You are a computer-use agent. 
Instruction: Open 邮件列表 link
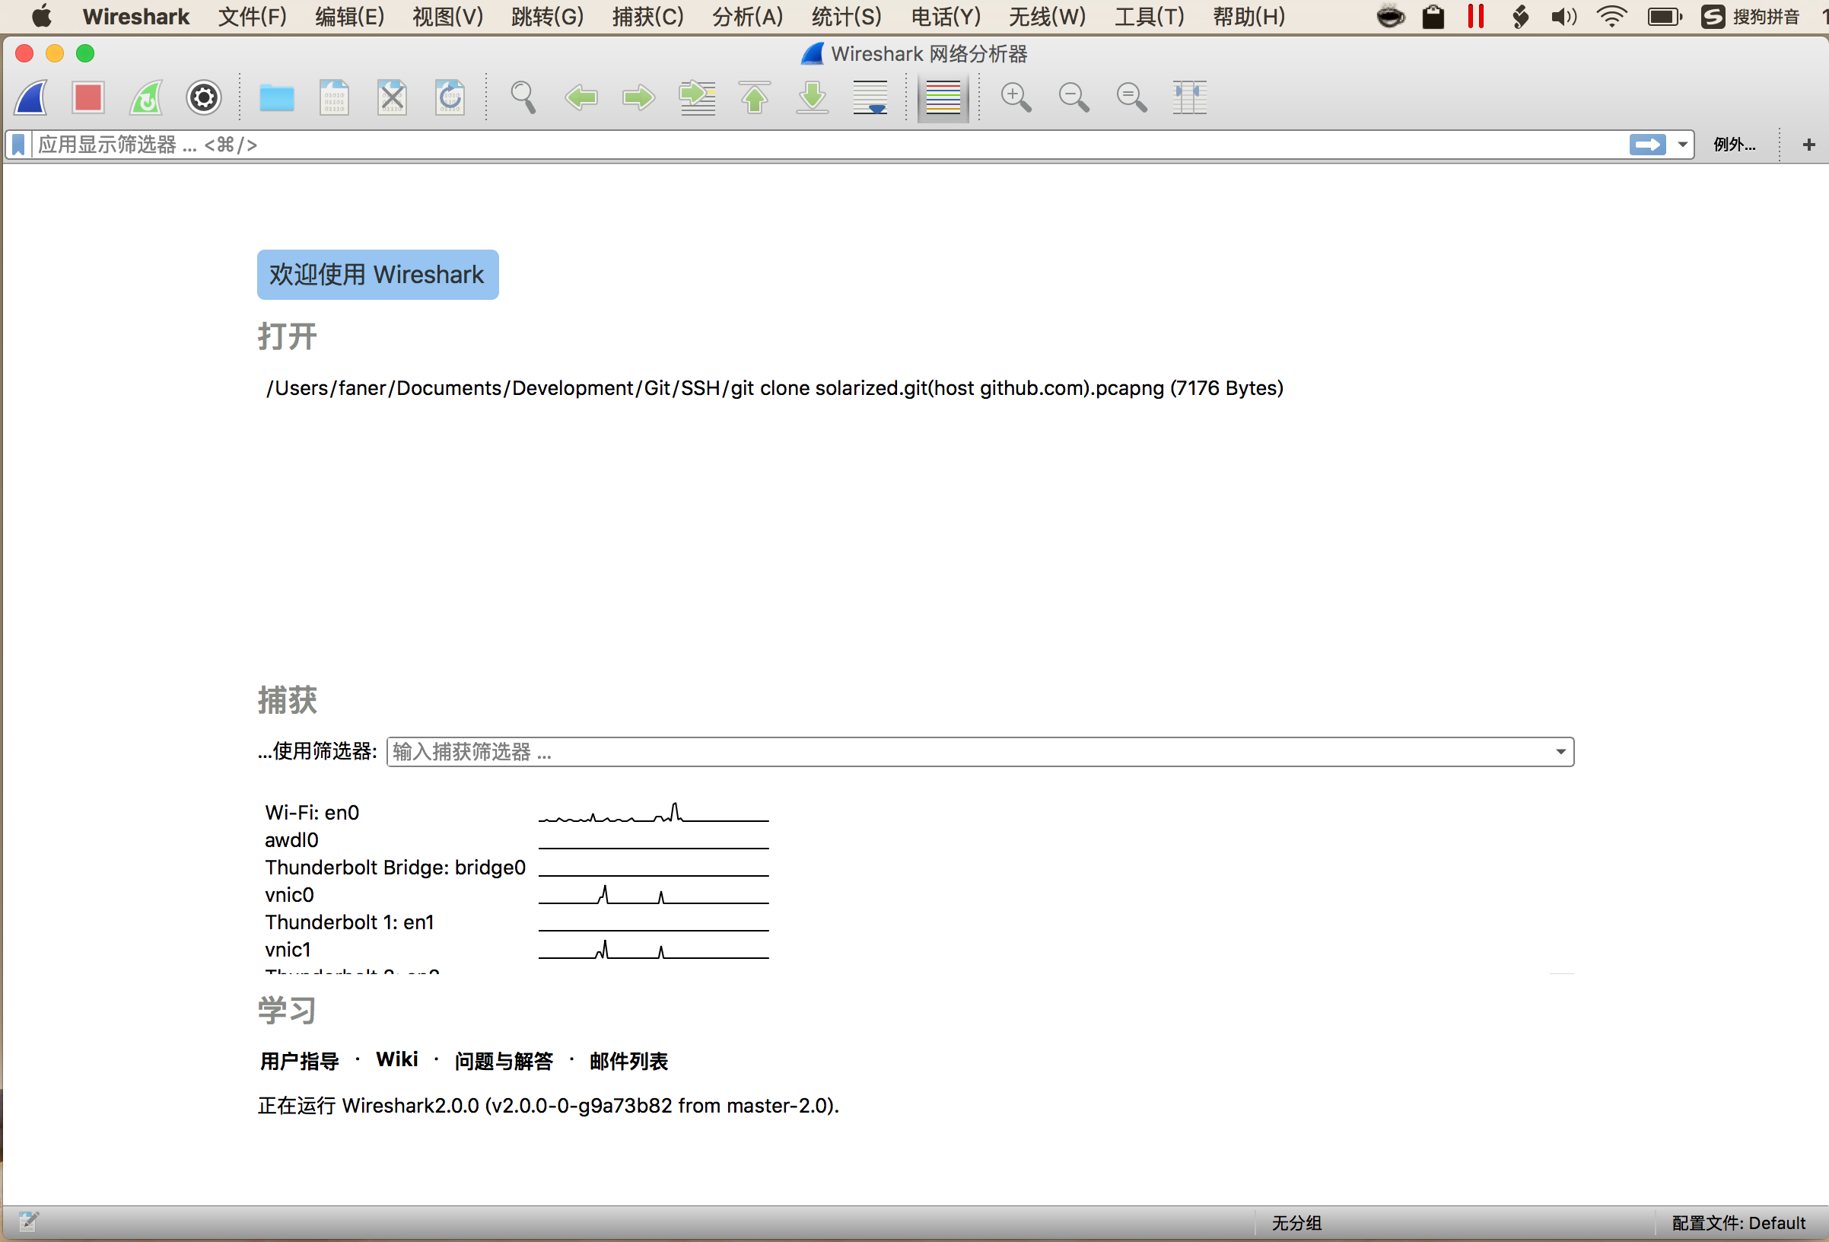[628, 1061]
